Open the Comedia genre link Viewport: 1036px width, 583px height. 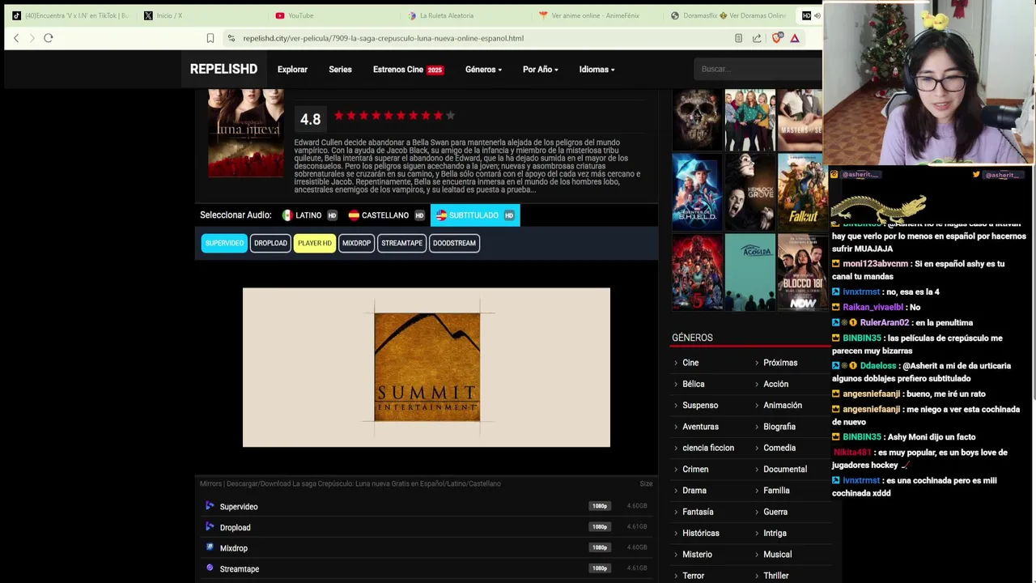pyautogui.click(x=779, y=448)
